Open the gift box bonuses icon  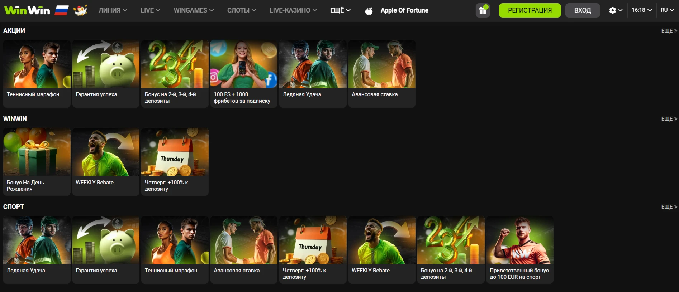pyautogui.click(x=483, y=10)
